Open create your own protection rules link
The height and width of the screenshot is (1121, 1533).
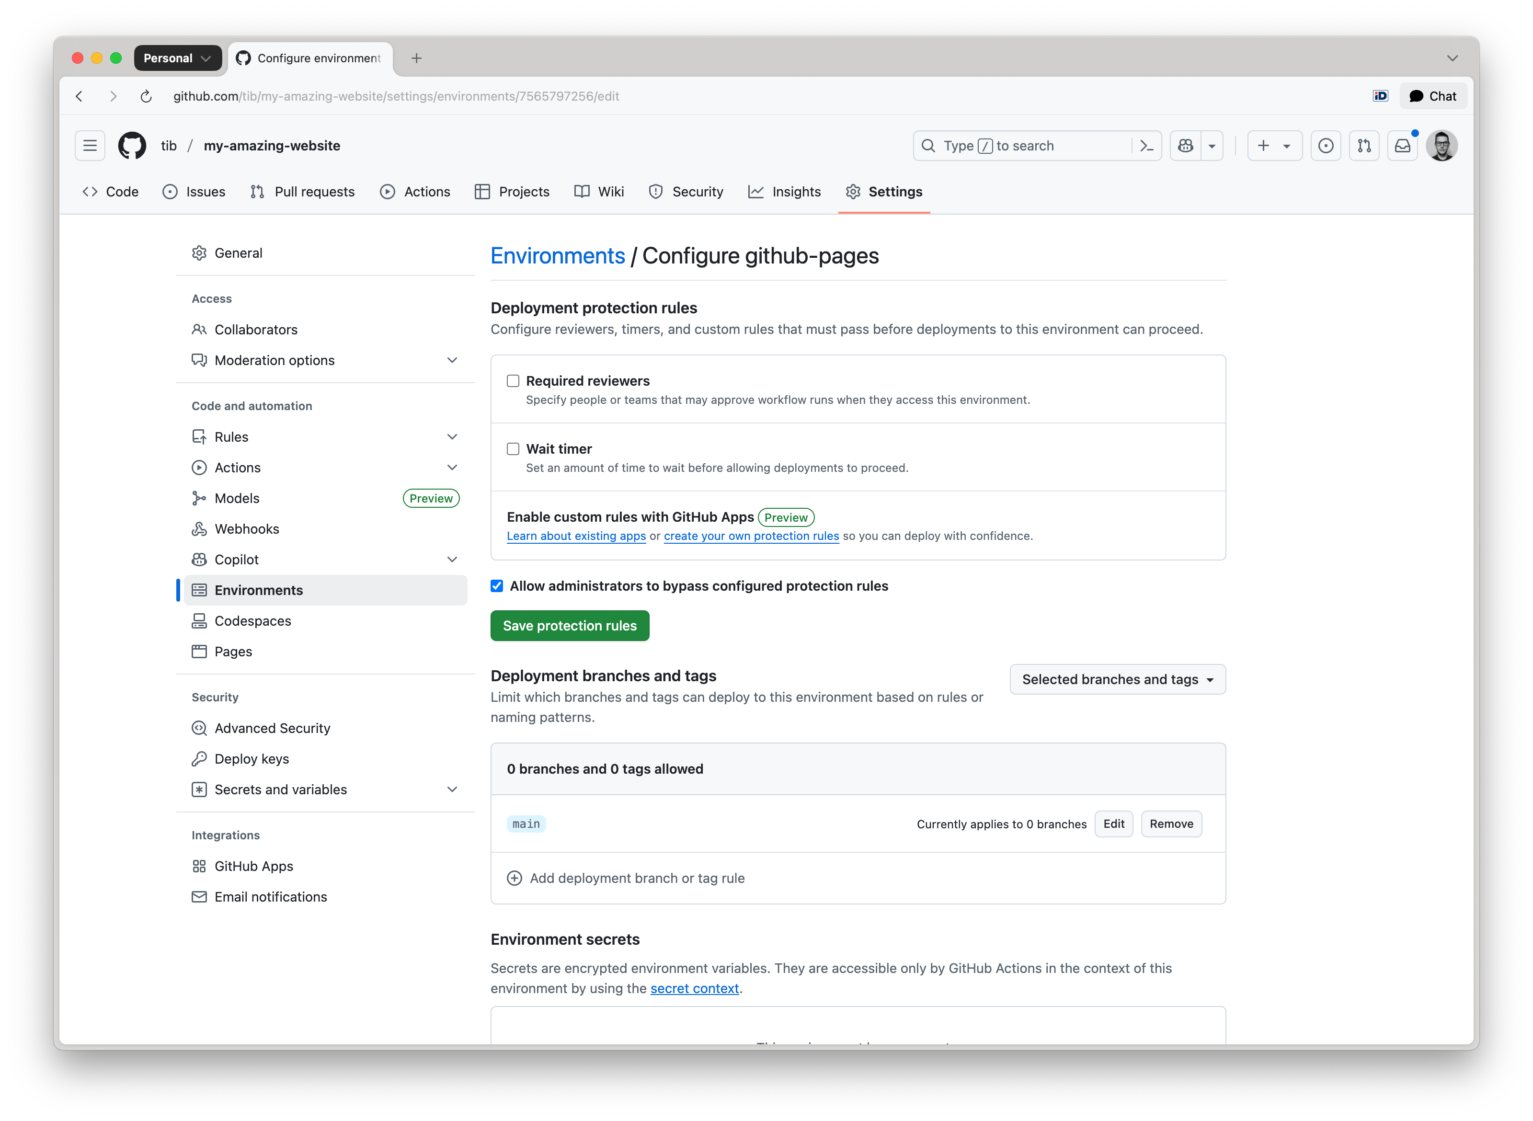pos(751,536)
